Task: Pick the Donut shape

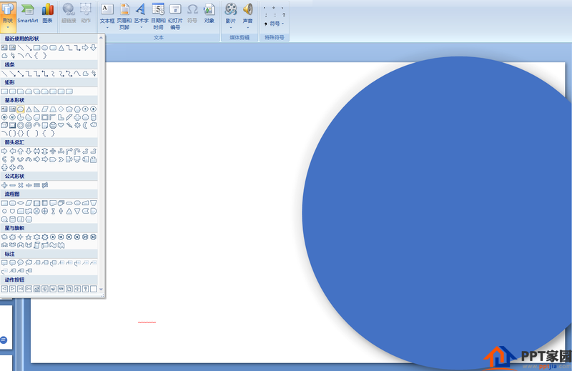Action: (21, 125)
